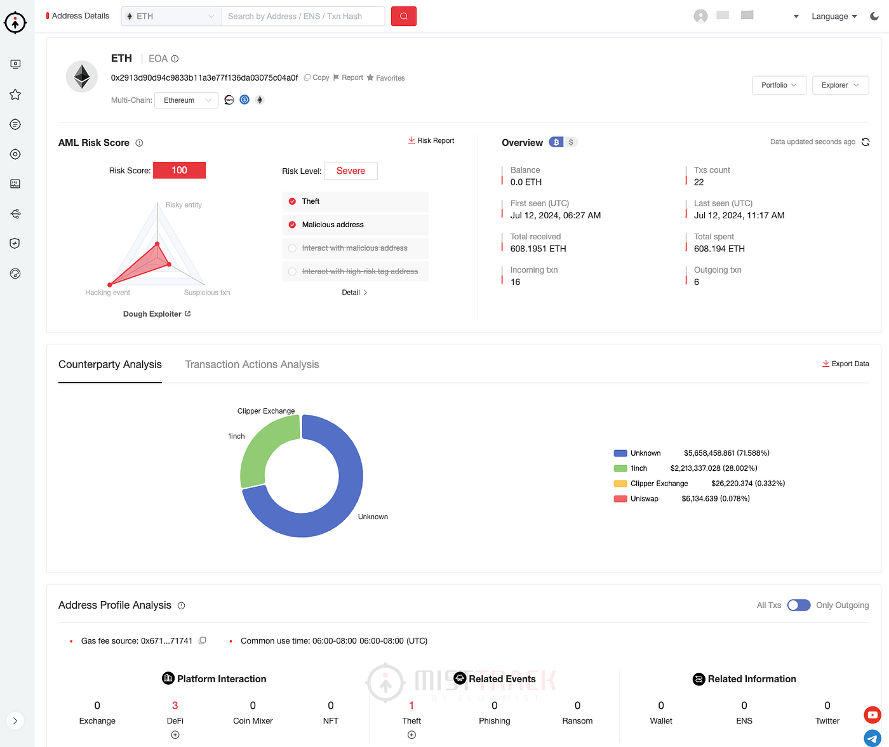Open the user avatar icon
This screenshot has height=747, width=889.
point(700,16)
